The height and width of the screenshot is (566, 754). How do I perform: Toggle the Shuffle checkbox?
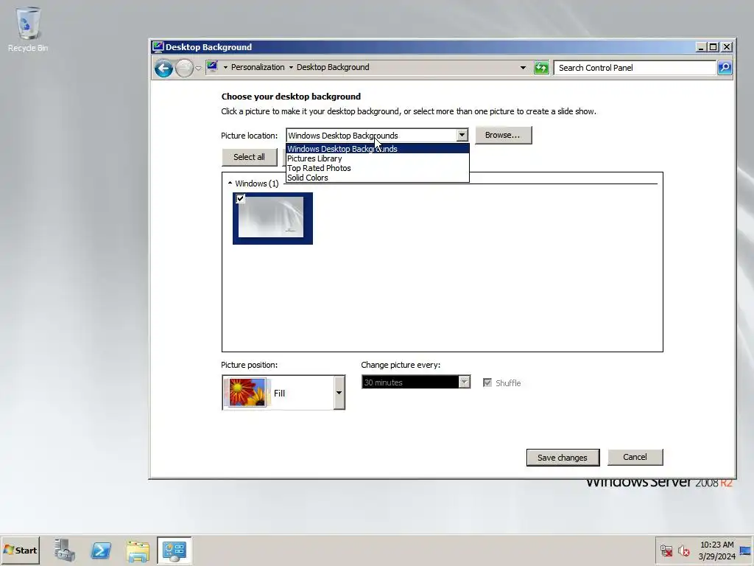click(487, 382)
